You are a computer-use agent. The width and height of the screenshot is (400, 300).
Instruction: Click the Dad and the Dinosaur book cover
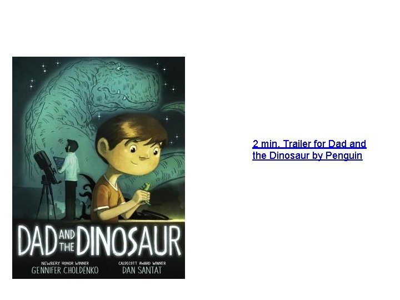point(98,168)
